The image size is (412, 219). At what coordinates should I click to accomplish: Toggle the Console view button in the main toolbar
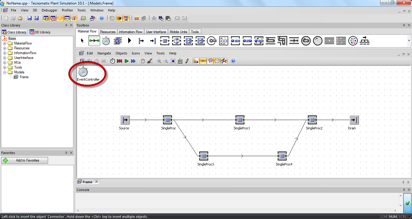click(x=67, y=18)
